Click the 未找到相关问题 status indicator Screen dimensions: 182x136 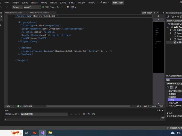click(x=25, y=106)
